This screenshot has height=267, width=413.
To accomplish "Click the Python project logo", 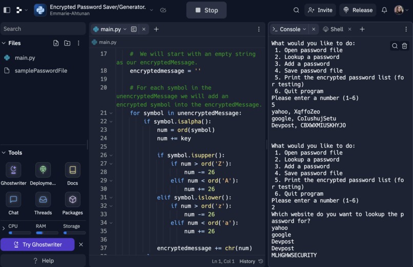I will tap(40, 10).
